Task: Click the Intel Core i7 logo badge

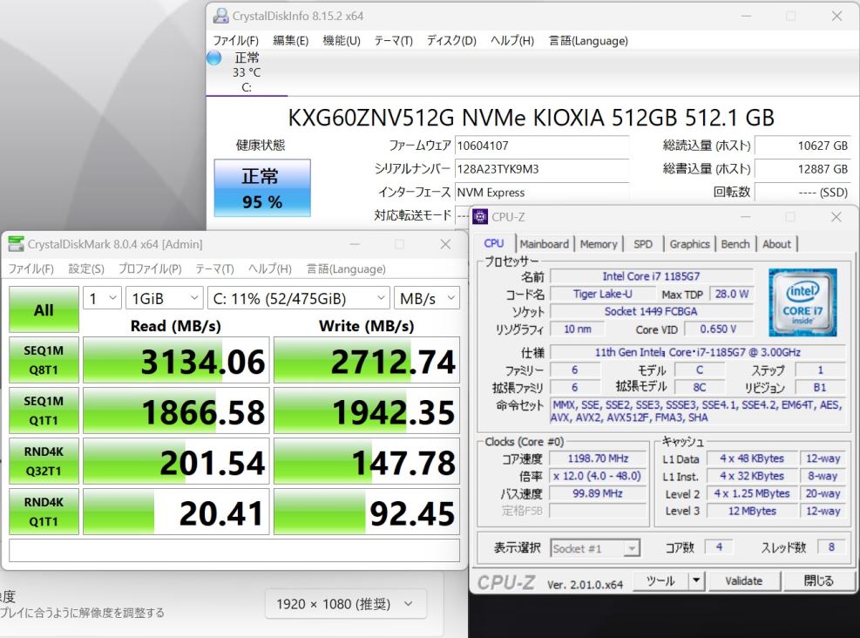Action: (802, 302)
